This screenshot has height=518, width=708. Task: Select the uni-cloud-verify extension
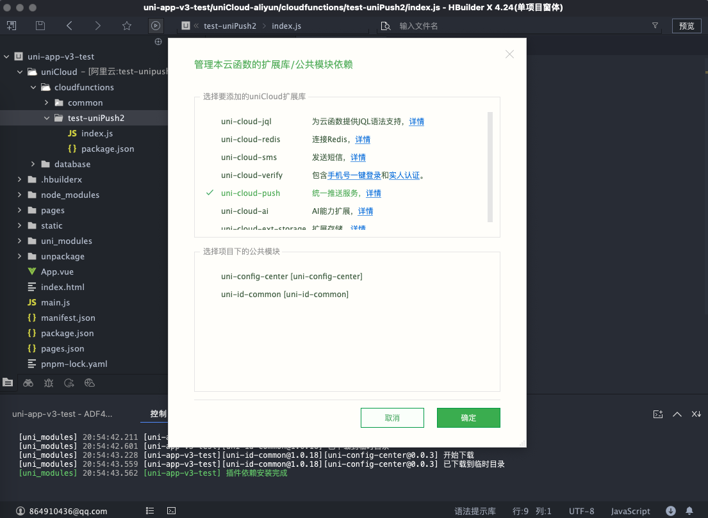click(x=252, y=175)
